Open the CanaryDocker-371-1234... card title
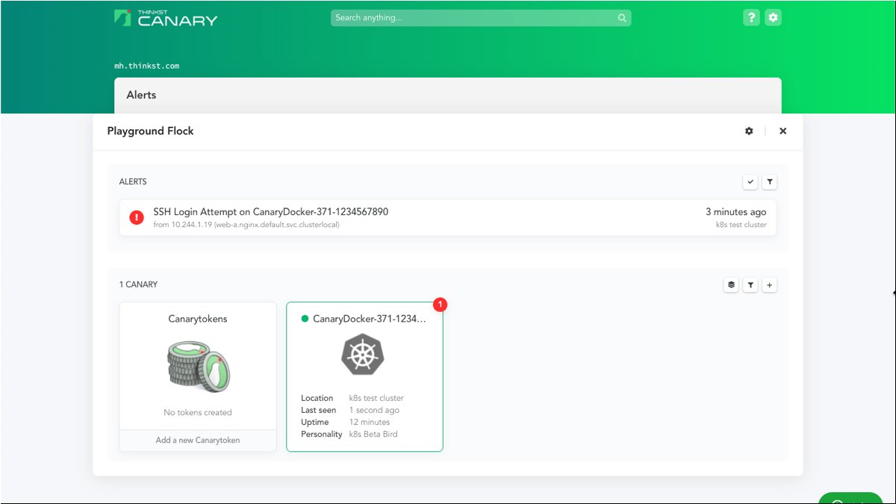This screenshot has width=896, height=504. [370, 319]
